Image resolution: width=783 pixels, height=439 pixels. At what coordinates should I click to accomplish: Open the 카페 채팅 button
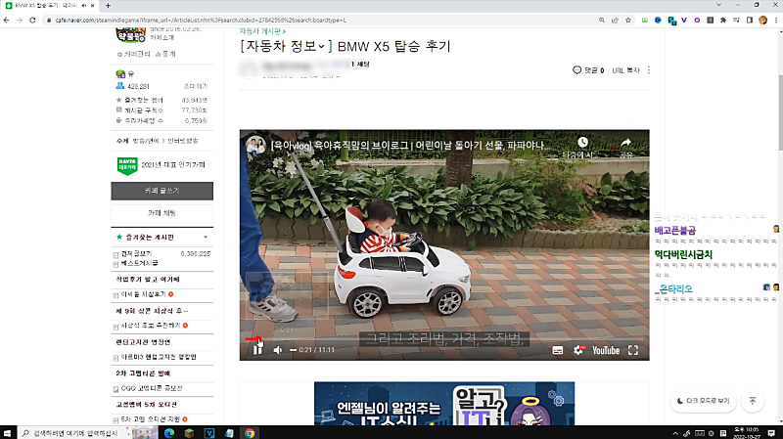pos(162,211)
